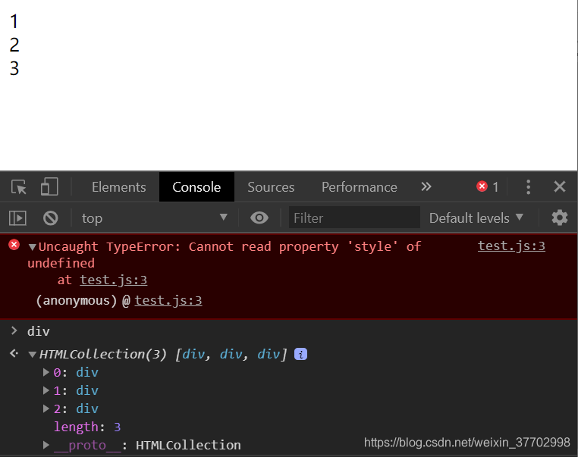The width and height of the screenshot is (578, 457).
Task: Click the page text '1'
Action: pyautogui.click(x=14, y=21)
